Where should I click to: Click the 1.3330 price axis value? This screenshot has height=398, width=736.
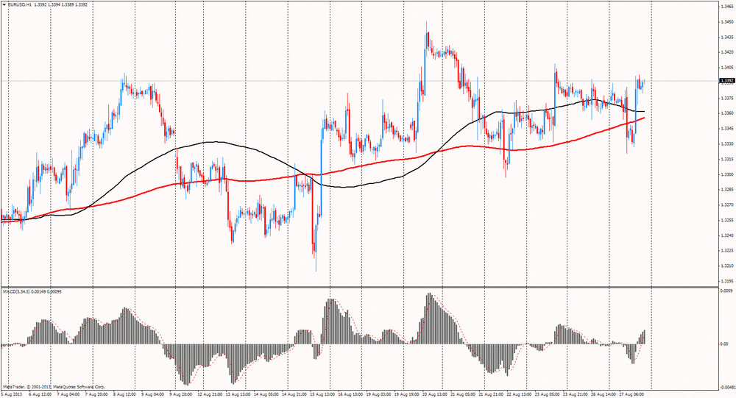click(x=728, y=143)
